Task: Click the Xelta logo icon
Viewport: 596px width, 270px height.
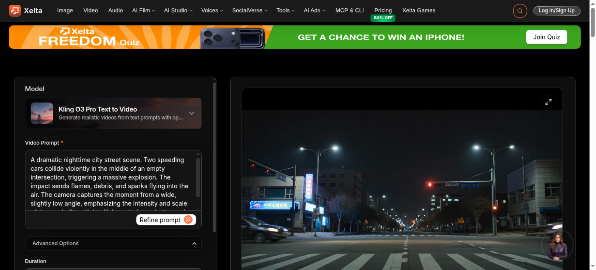Action: pos(15,11)
